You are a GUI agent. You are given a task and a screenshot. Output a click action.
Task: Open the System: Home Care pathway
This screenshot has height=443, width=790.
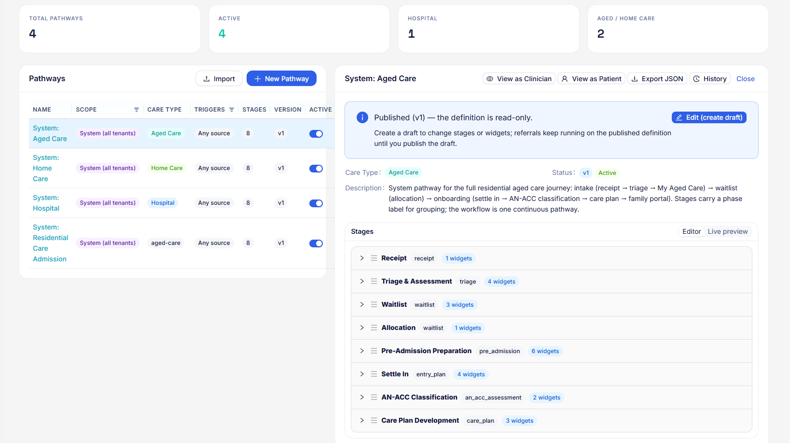click(x=46, y=168)
